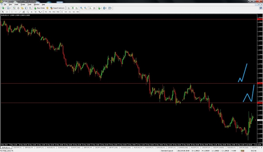This screenshot has width=263, height=152.
Task: Select the Fibonacci Retracement tool
Action: click(28, 12)
